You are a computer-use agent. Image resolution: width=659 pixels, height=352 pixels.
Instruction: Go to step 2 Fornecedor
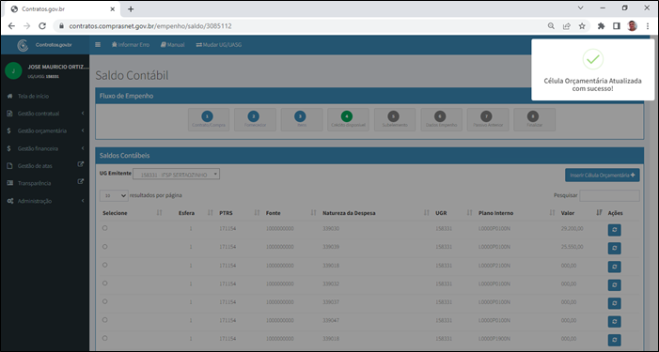pyautogui.click(x=255, y=119)
